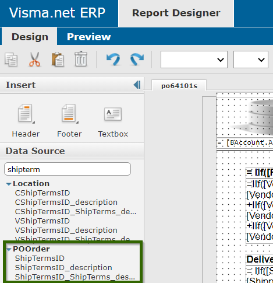This screenshot has width=273, height=283.
Task: Select the [BAccount.A textbox on canvas
Action: pyautogui.click(x=245, y=143)
